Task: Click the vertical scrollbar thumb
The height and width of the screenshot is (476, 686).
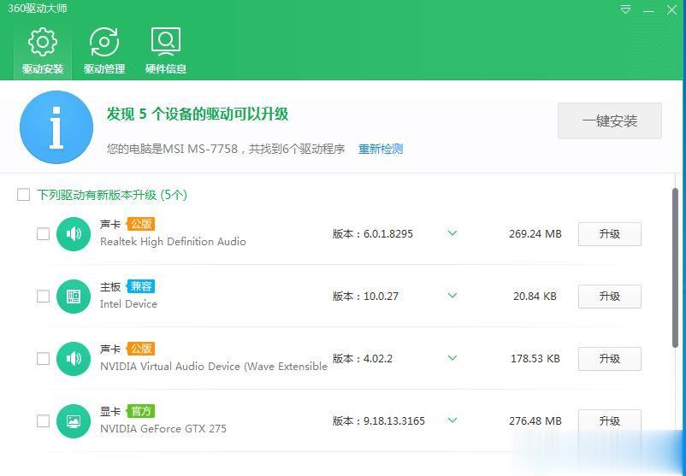Action: pos(675,267)
